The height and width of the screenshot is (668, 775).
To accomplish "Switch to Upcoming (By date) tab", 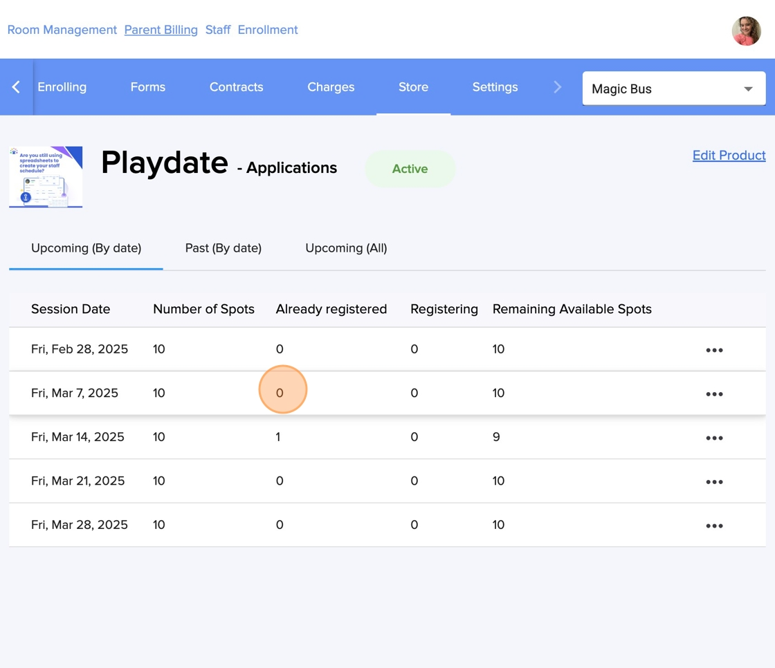I will tap(86, 248).
